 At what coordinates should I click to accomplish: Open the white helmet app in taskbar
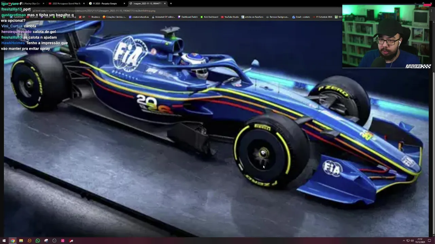pyautogui.click(x=46, y=241)
